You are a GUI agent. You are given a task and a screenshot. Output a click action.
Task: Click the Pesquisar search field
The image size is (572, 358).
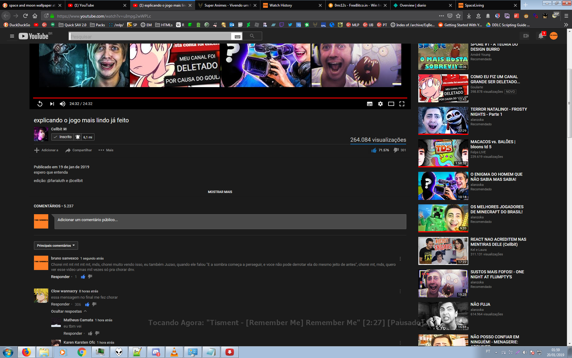150,36
